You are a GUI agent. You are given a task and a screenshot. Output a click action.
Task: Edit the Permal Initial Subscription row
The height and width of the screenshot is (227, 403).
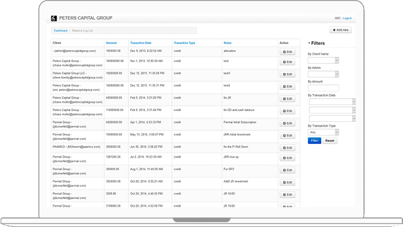287,124
